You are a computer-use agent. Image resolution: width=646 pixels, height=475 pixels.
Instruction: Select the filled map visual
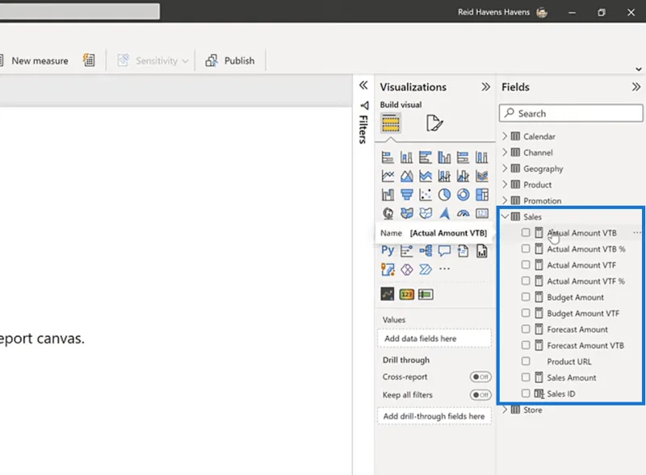coord(406,213)
